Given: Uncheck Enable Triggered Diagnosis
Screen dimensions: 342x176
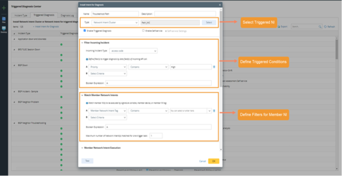Looking at the screenshot, I should pos(85,31).
